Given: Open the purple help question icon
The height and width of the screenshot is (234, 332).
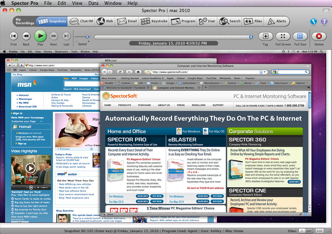Looking at the screenshot, I should coord(324,21).
